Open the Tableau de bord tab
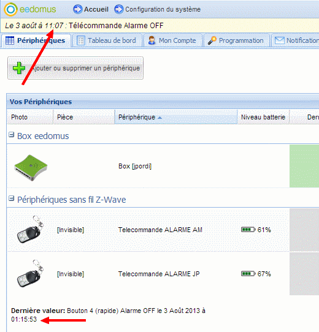 107,40
